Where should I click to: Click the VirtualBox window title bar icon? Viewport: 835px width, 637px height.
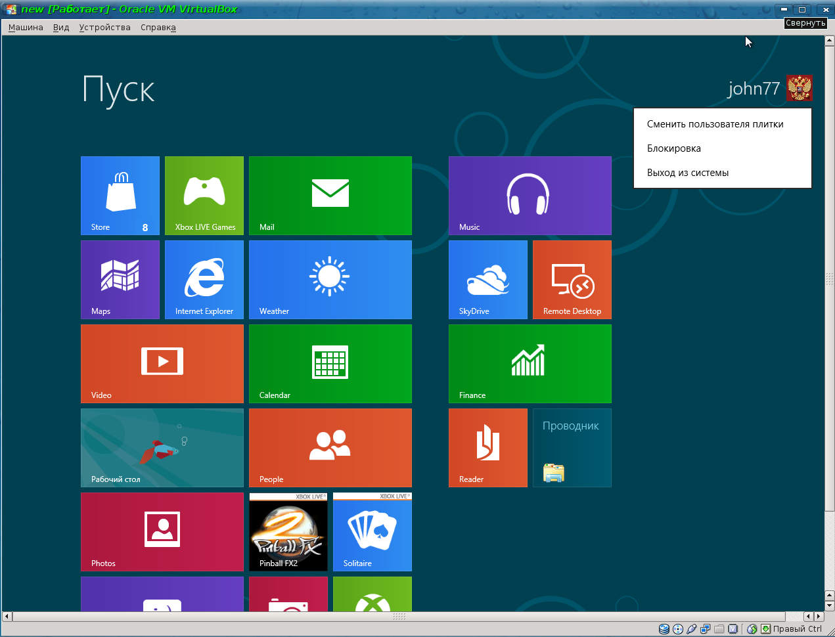tap(11, 9)
